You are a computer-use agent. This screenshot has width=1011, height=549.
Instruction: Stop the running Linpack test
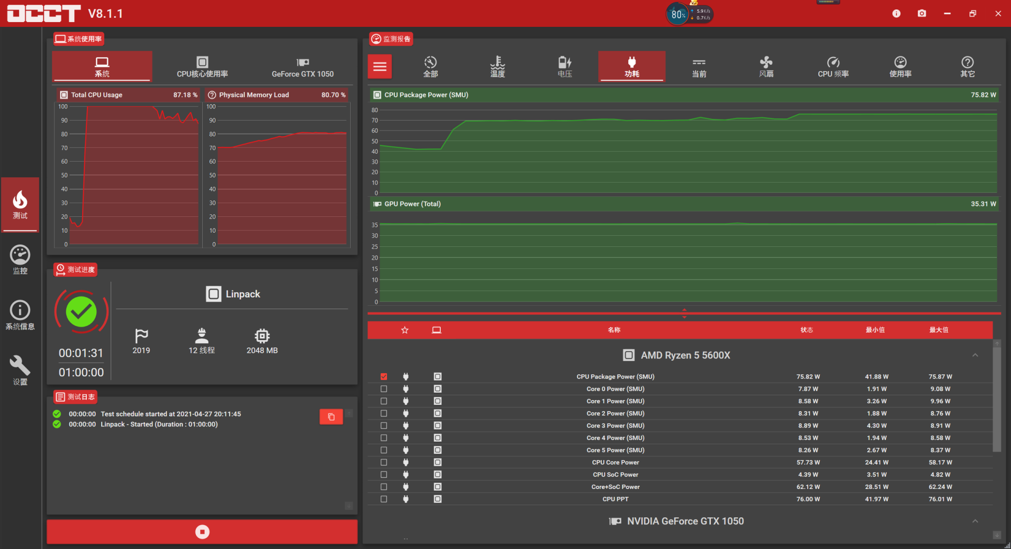tap(202, 532)
